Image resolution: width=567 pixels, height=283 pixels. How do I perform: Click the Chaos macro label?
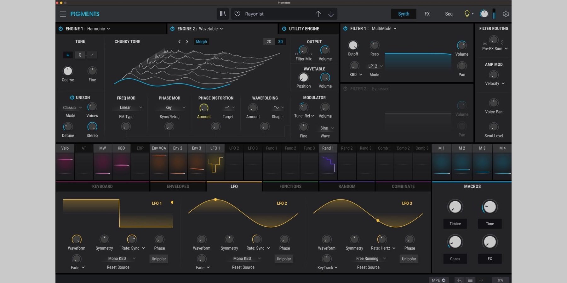tap(455, 259)
